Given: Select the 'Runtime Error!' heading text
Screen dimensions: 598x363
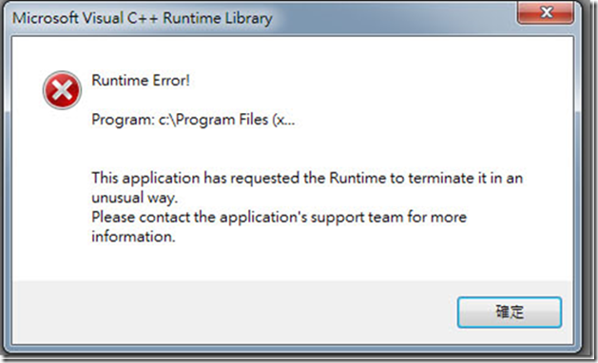Looking at the screenshot, I should point(141,81).
